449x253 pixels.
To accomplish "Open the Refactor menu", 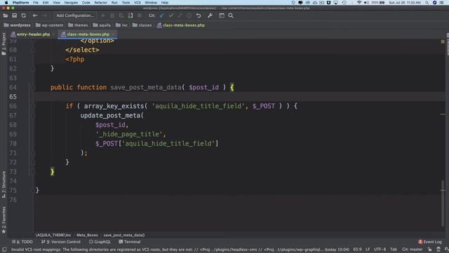I will (100, 3).
